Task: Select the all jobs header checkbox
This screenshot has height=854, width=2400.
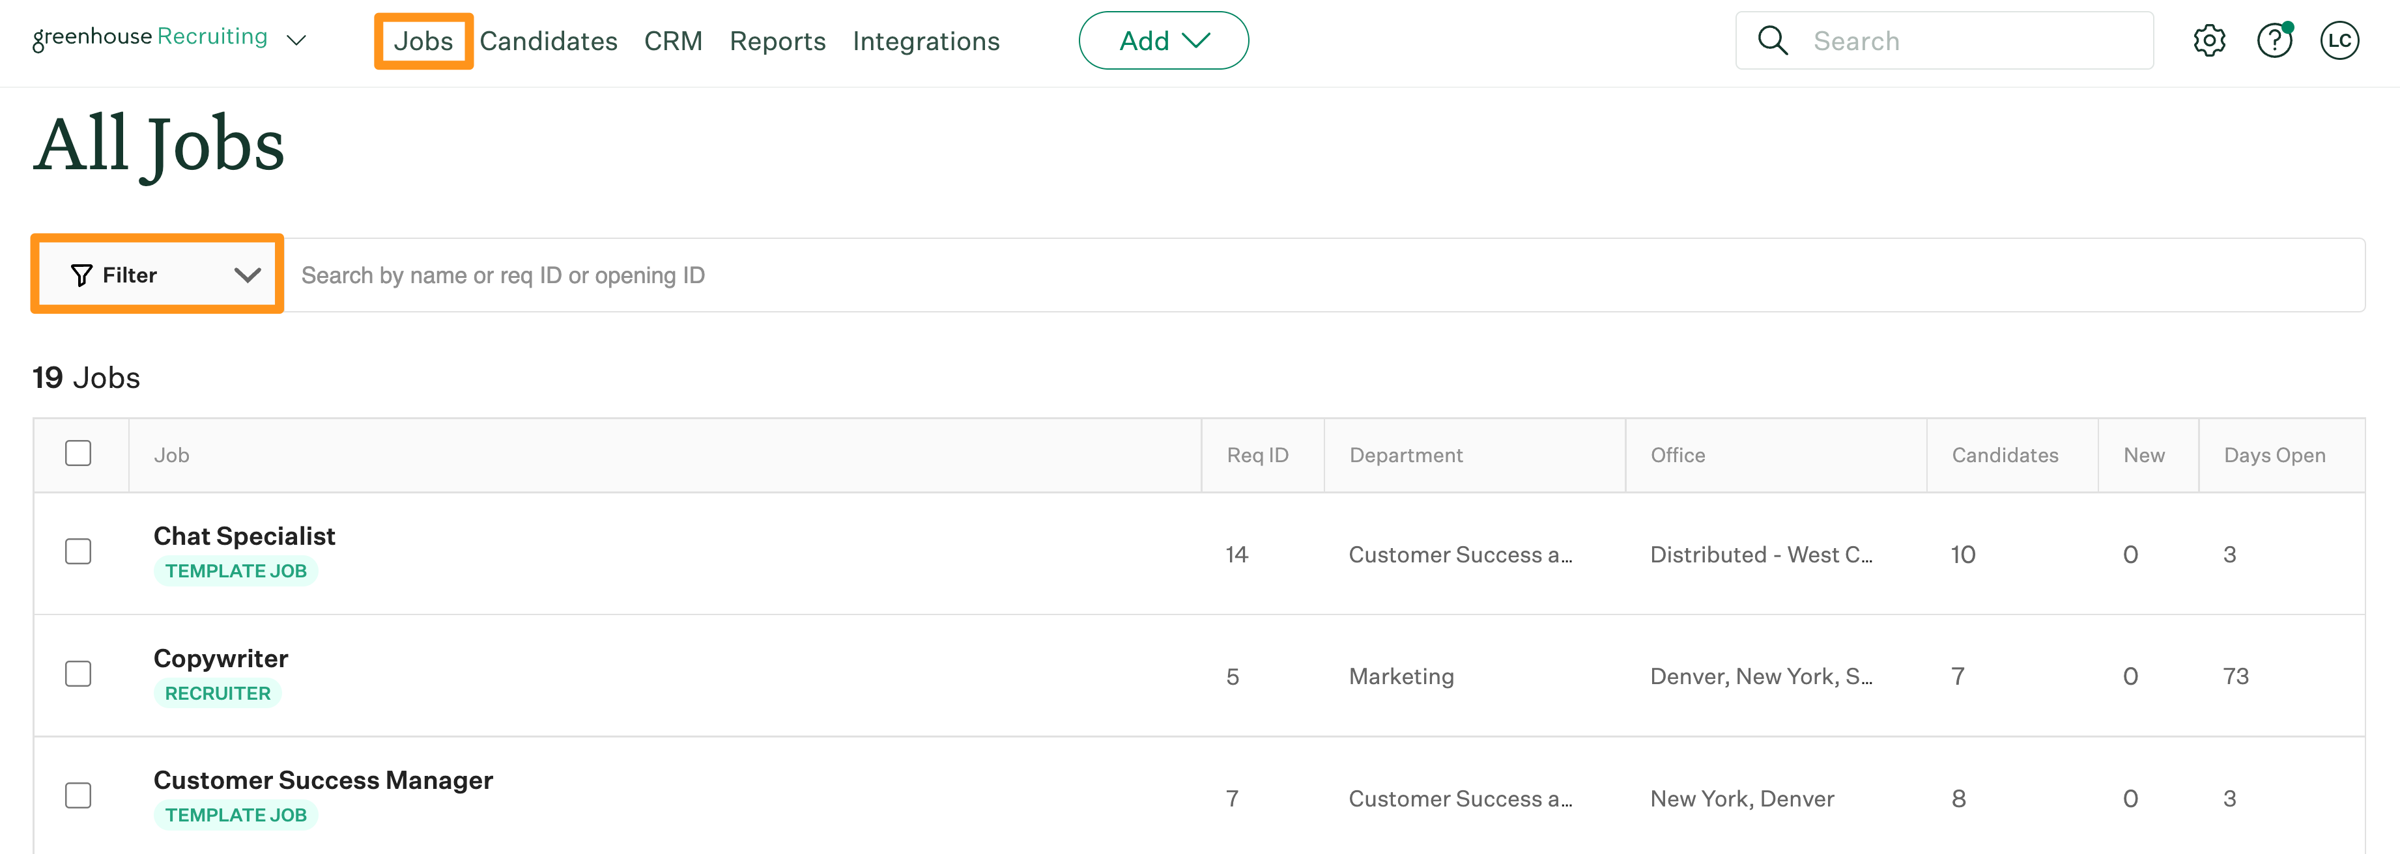Action: (x=78, y=453)
